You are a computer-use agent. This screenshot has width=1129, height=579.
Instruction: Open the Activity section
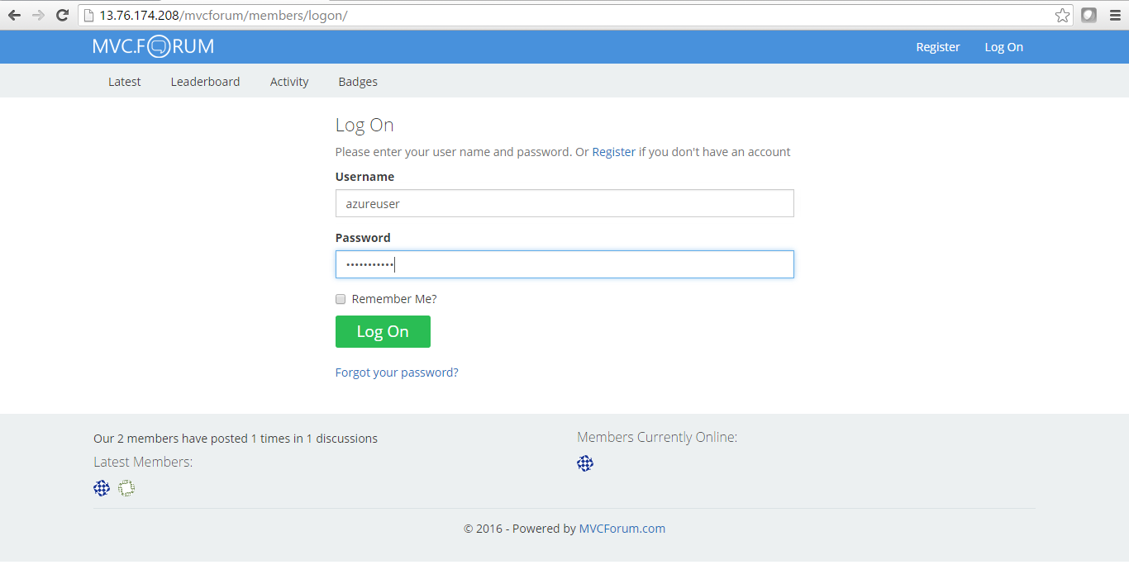(288, 81)
